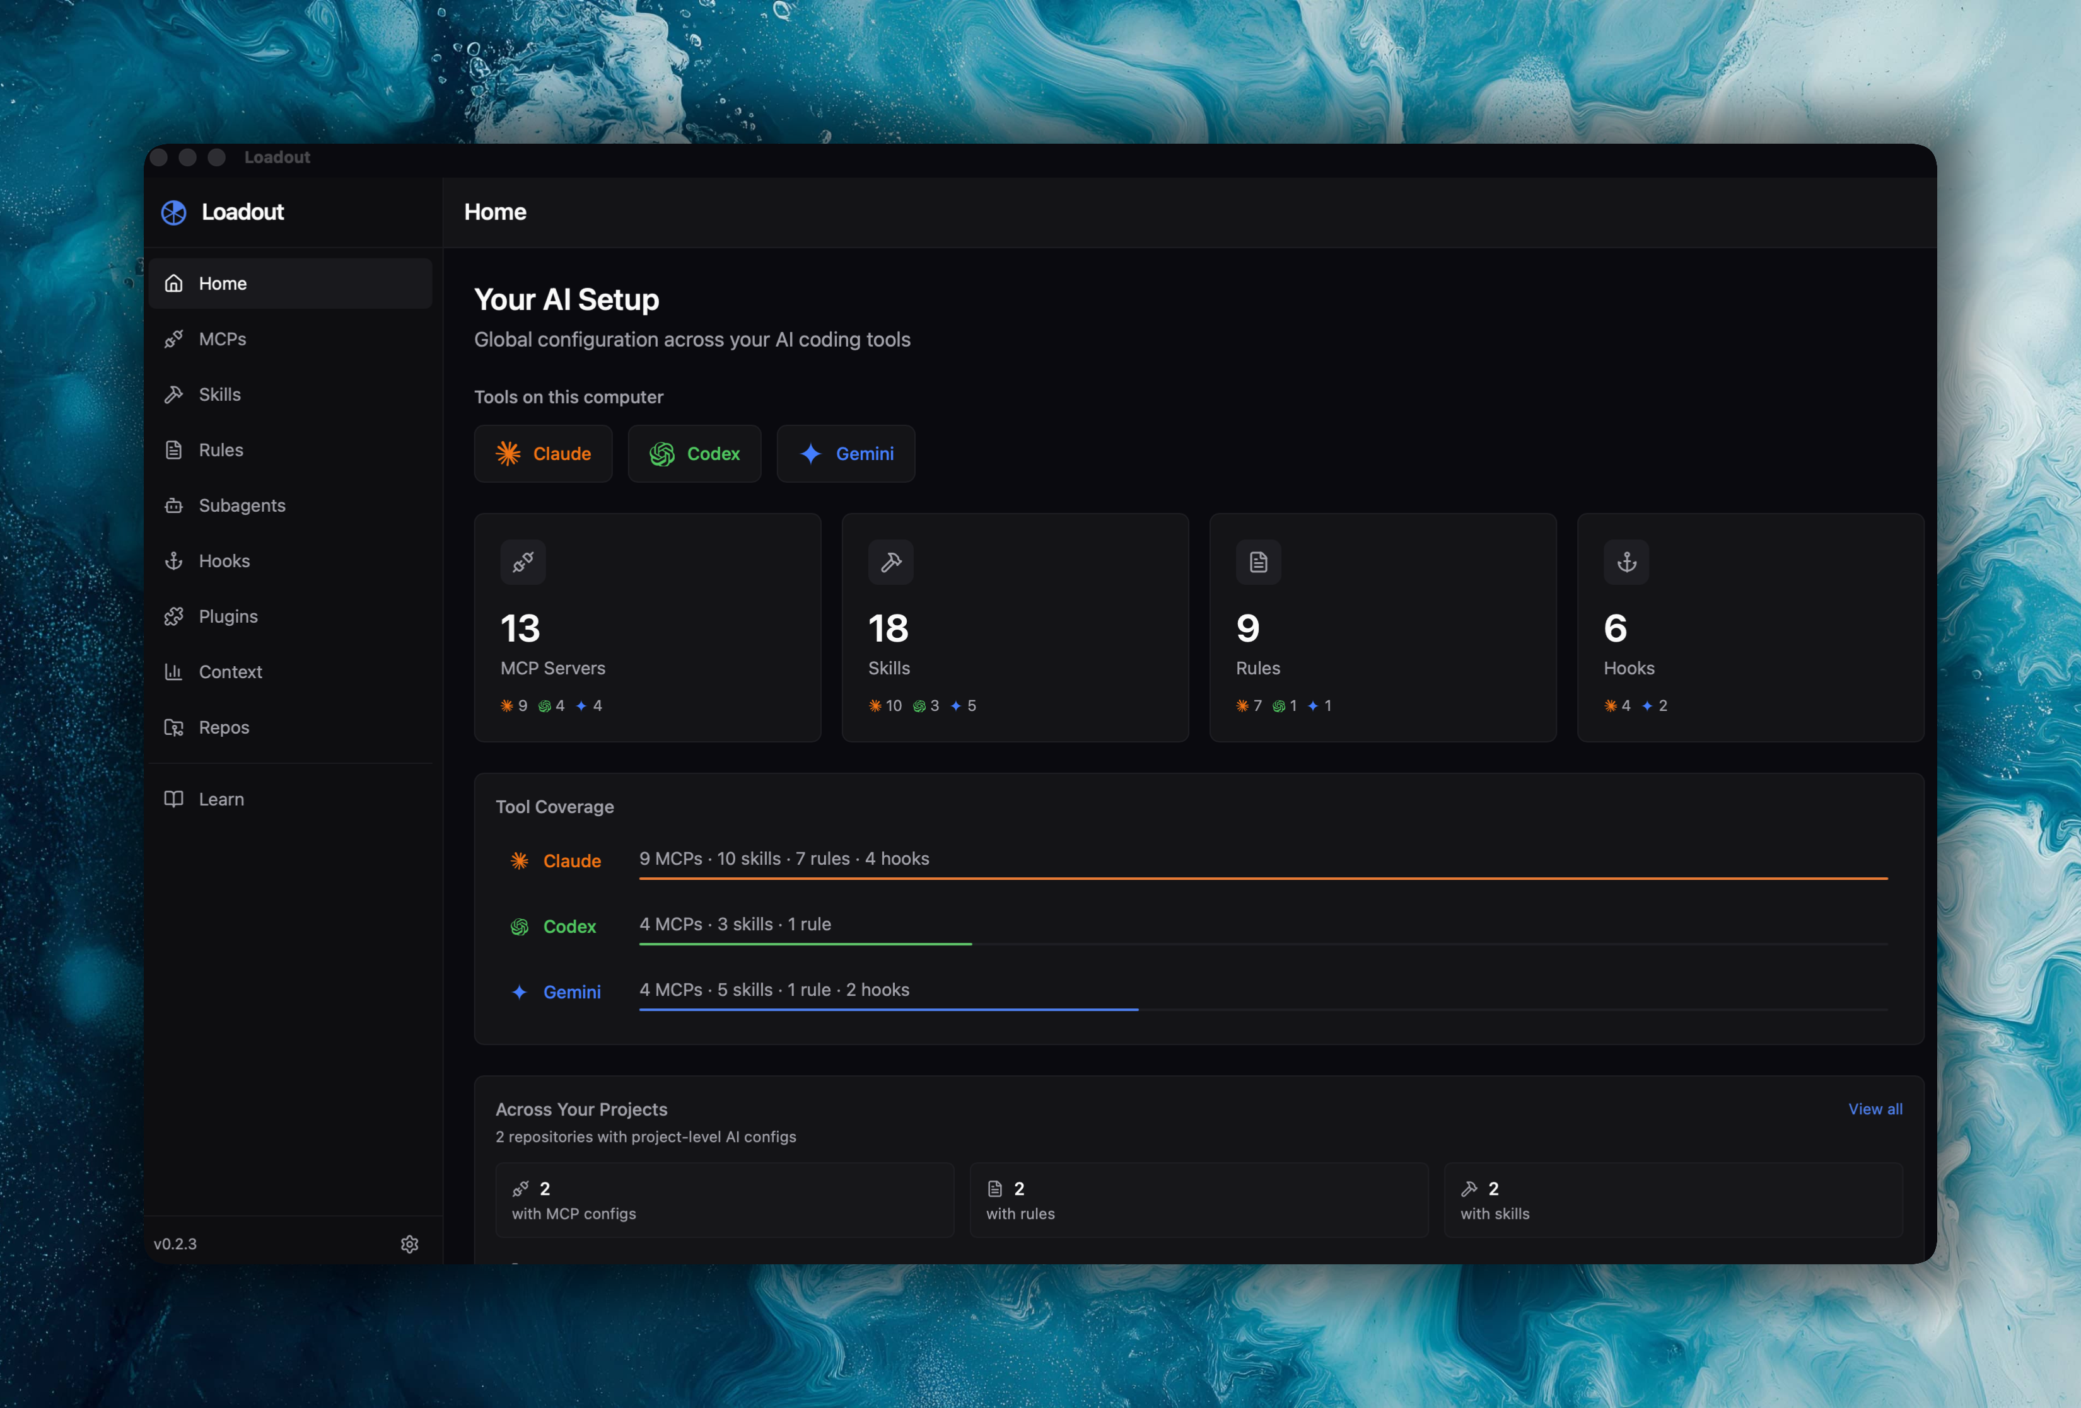Click the plug icon on the MCP Servers card
This screenshot has height=1408, width=2081.
523,562
